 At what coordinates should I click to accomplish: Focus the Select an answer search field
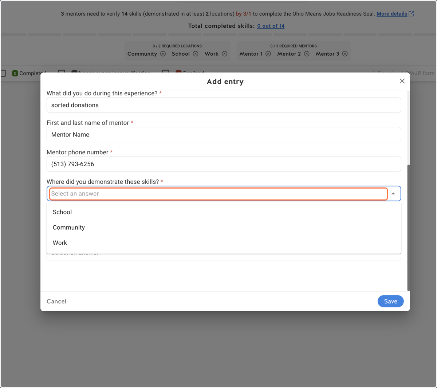(219, 194)
